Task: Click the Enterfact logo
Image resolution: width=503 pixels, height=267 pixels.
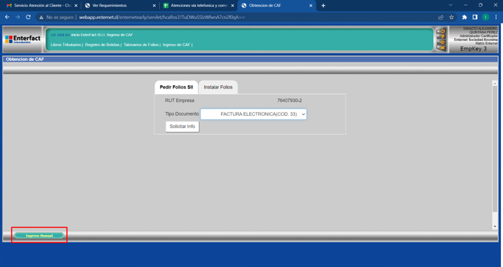Action: [x=23, y=39]
